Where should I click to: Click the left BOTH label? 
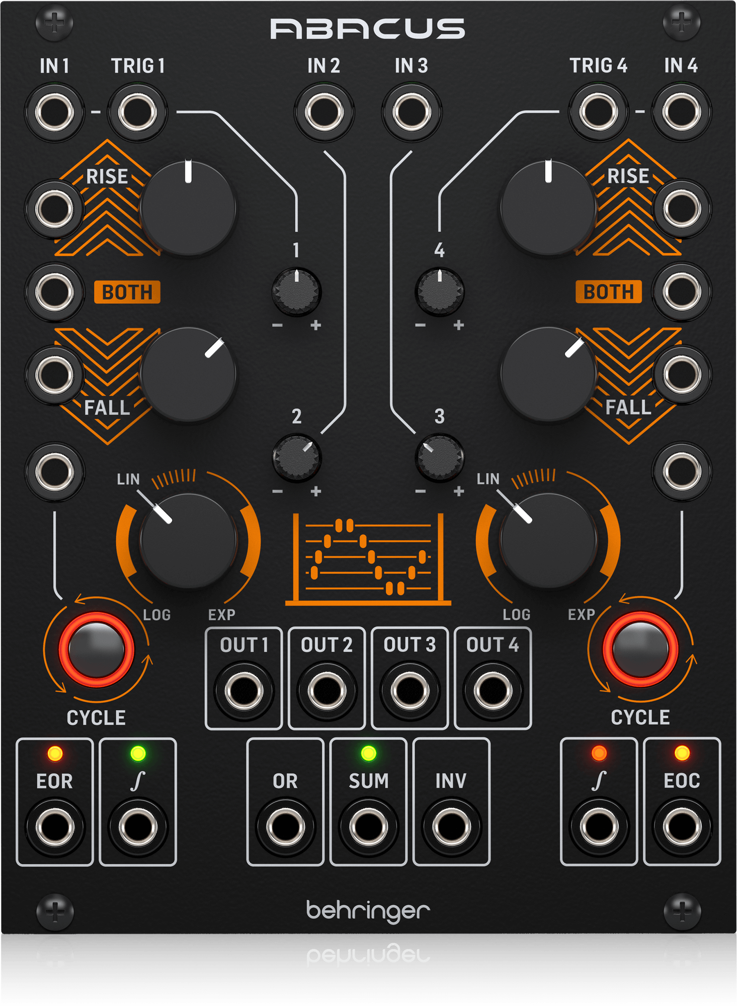pyautogui.click(x=127, y=292)
